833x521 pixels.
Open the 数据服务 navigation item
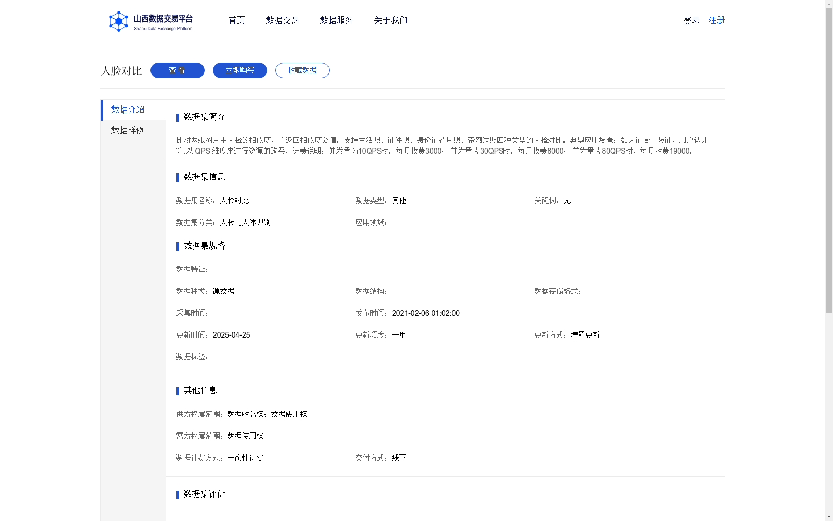tap(336, 20)
